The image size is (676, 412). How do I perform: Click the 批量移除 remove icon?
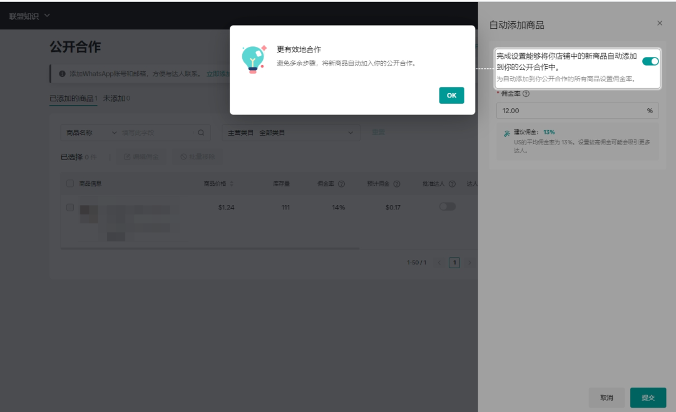(x=183, y=156)
